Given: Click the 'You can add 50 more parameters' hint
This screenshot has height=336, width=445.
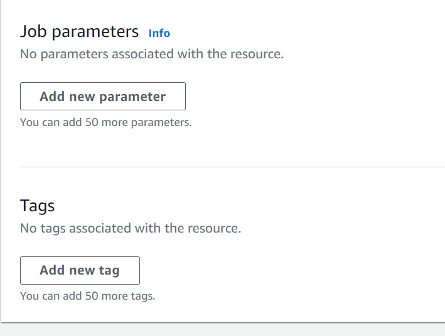Looking at the screenshot, I should 105,122.
